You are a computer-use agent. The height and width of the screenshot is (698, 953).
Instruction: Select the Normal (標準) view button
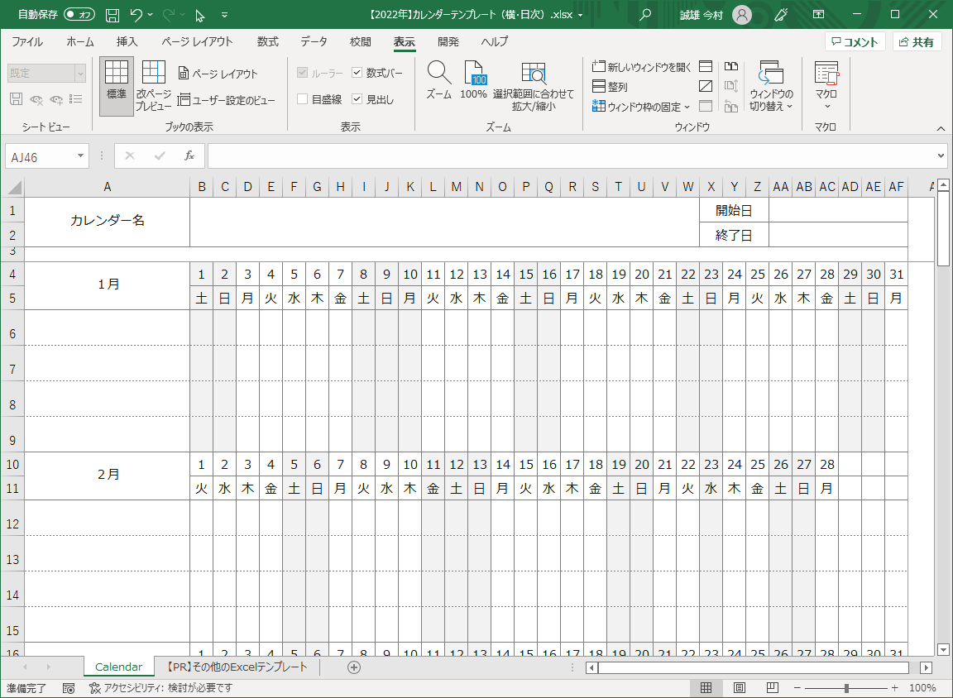pyautogui.click(x=116, y=87)
